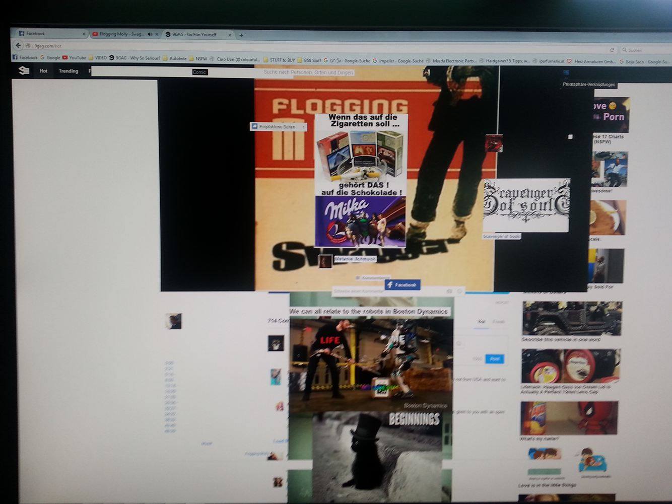Open the Beija Saco - Google-Suche bookmark
This screenshot has height=504, width=672.
tap(644, 62)
